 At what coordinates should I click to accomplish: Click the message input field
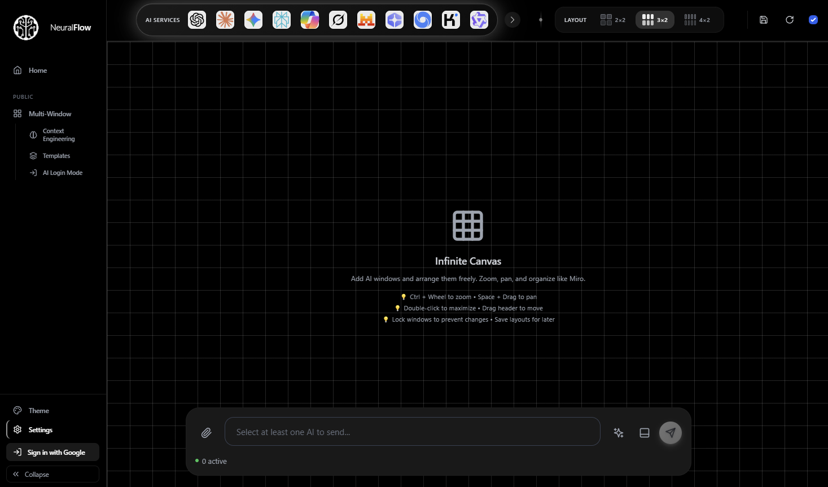(x=413, y=432)
